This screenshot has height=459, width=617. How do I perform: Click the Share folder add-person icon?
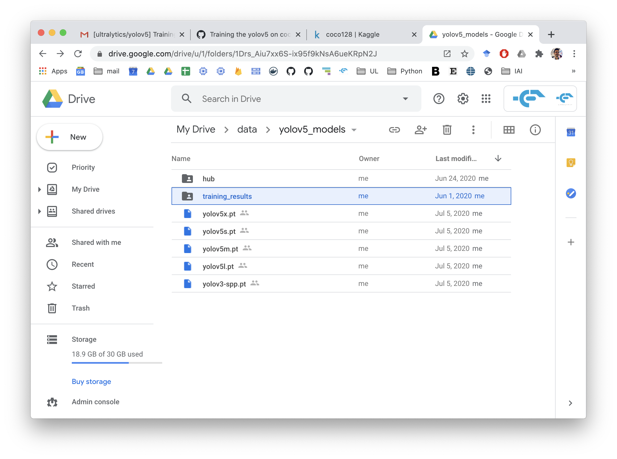click(x=420, y=130)
